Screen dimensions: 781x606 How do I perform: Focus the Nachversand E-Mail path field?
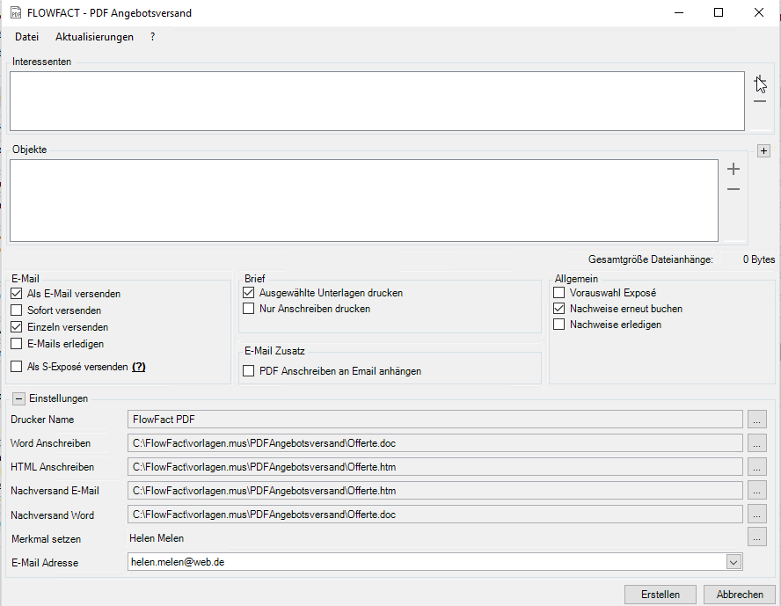(434, 491)
